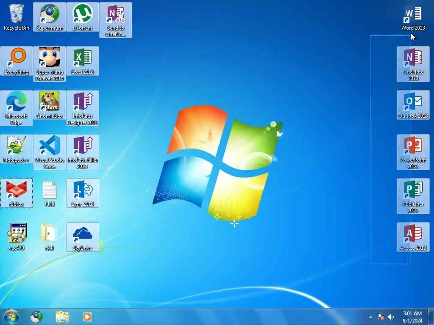Open the clock showing 3:01 AM

[412, 317]
